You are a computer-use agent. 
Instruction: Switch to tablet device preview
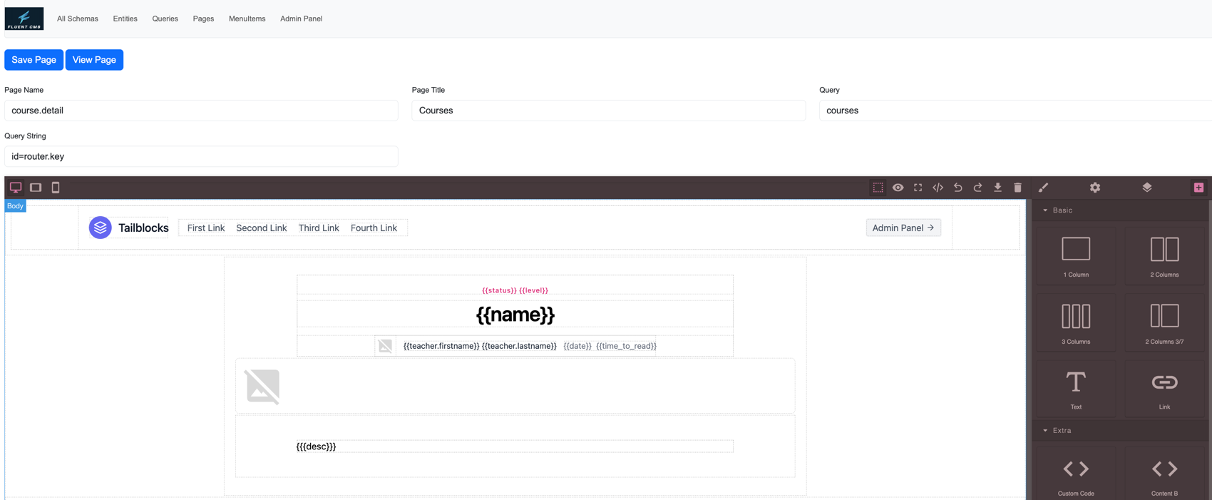click(x=36, y=188)
